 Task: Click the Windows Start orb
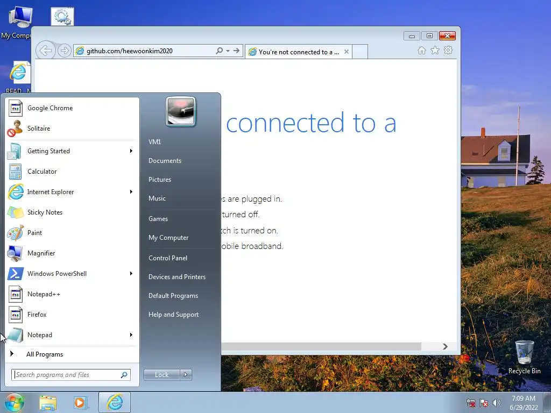click(x=14, y=402)
